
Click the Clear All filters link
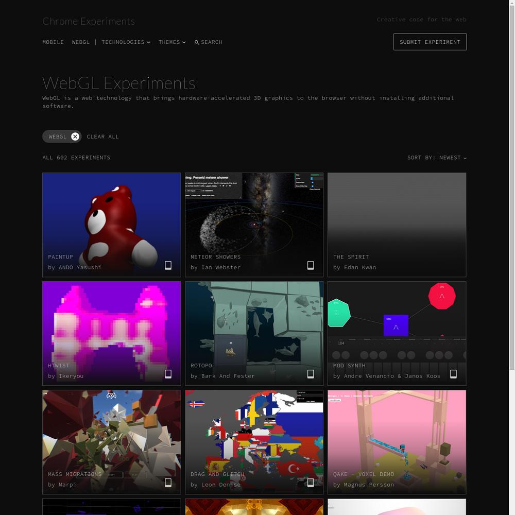pos(103,136)
